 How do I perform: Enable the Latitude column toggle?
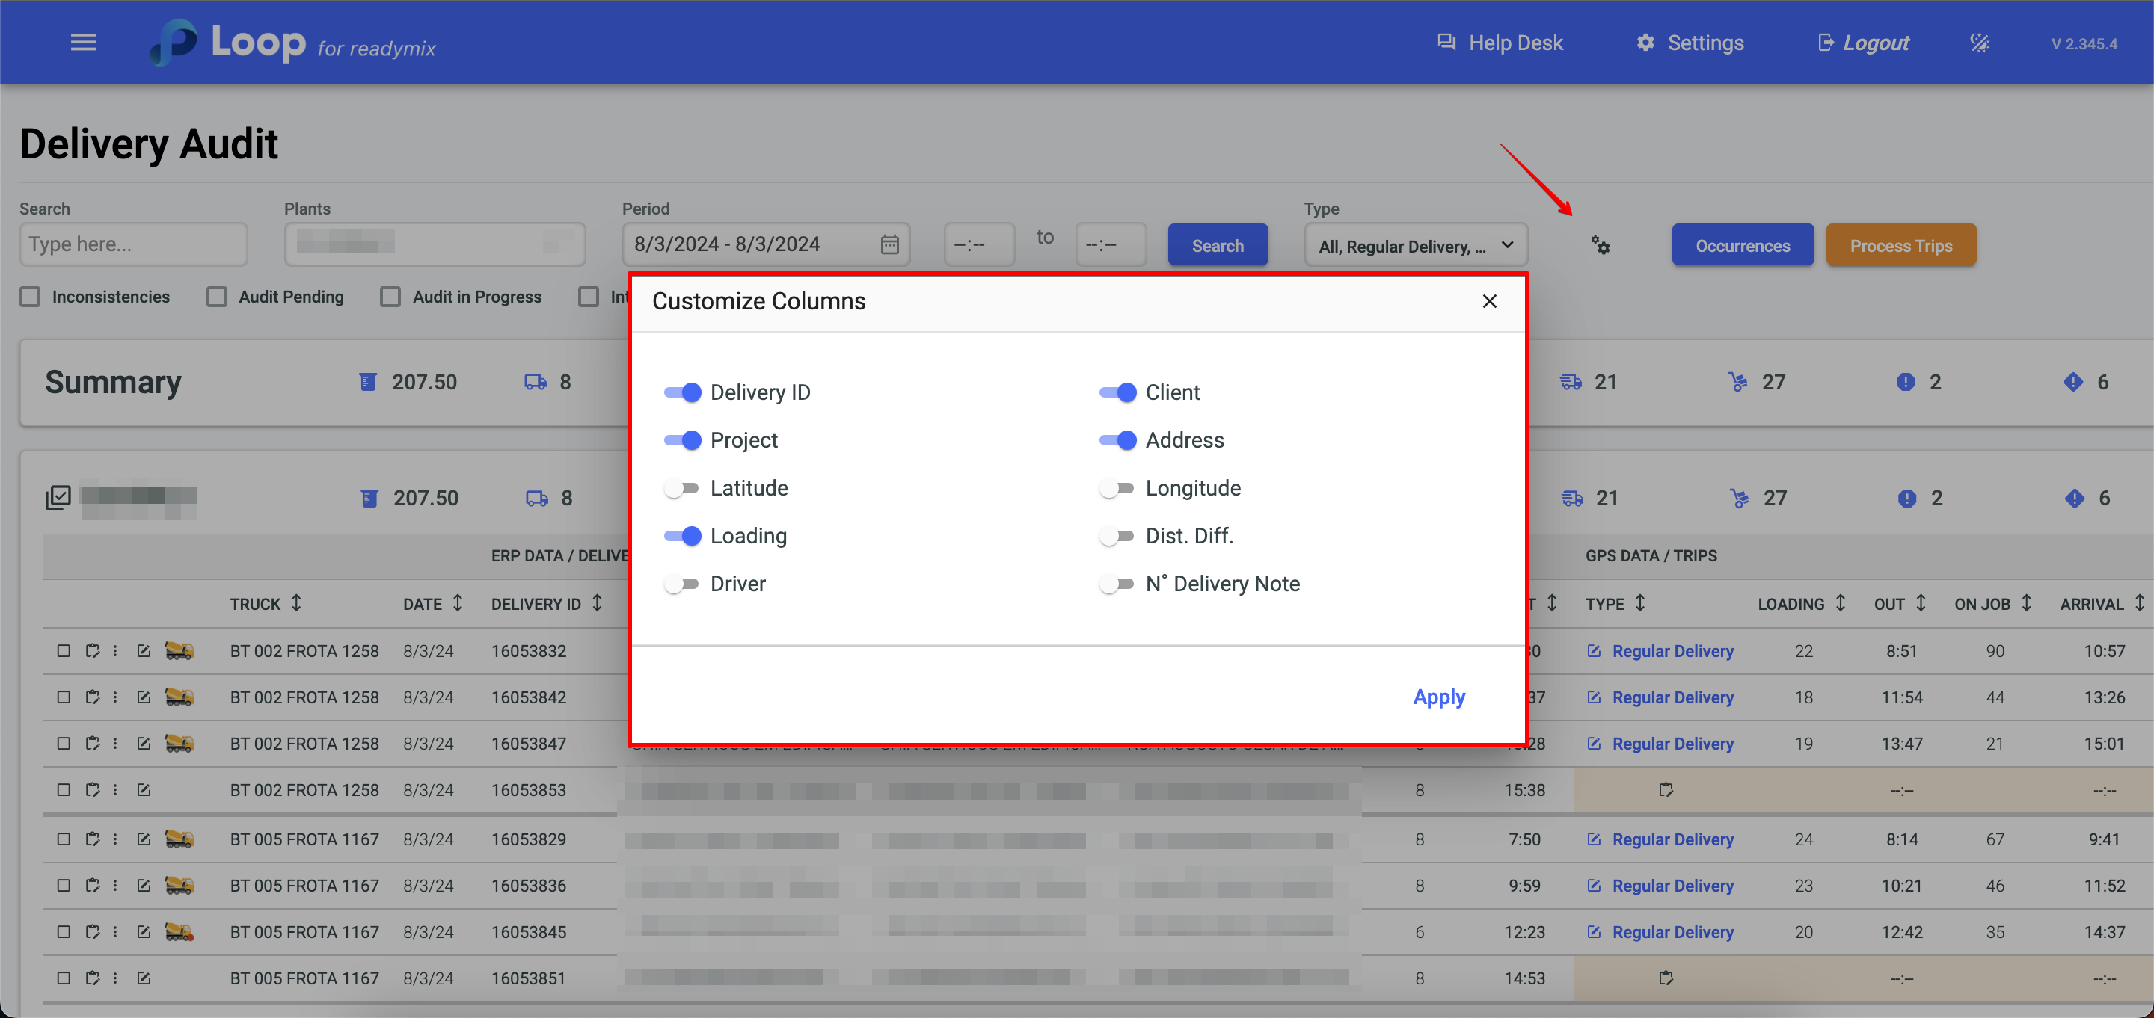[681, 488]
